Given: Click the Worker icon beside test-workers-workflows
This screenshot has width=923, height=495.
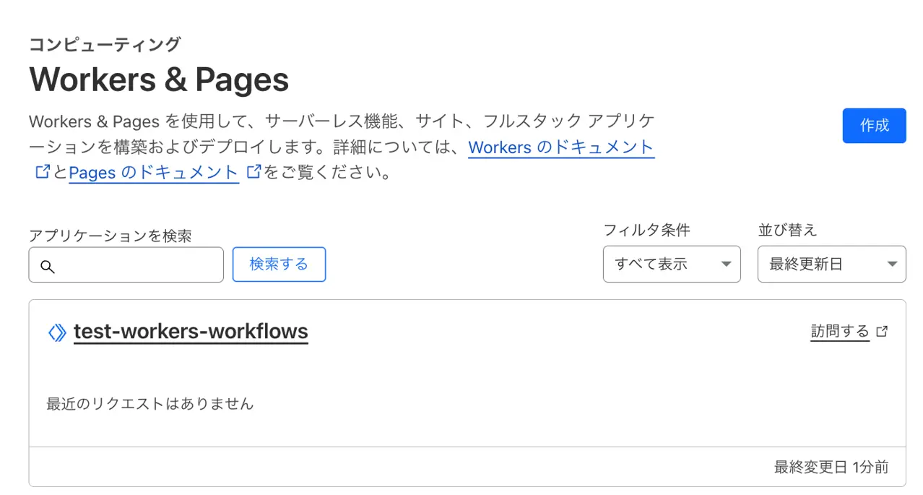Looking at the screenshot, I should 57,332.
